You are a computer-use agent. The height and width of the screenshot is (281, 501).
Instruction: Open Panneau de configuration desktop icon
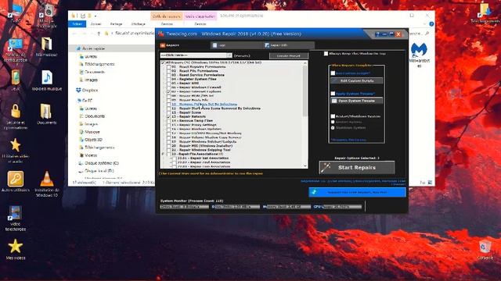click(x=16, y=50)
